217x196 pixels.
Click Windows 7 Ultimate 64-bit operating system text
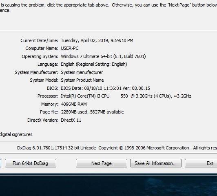[103, 56]
